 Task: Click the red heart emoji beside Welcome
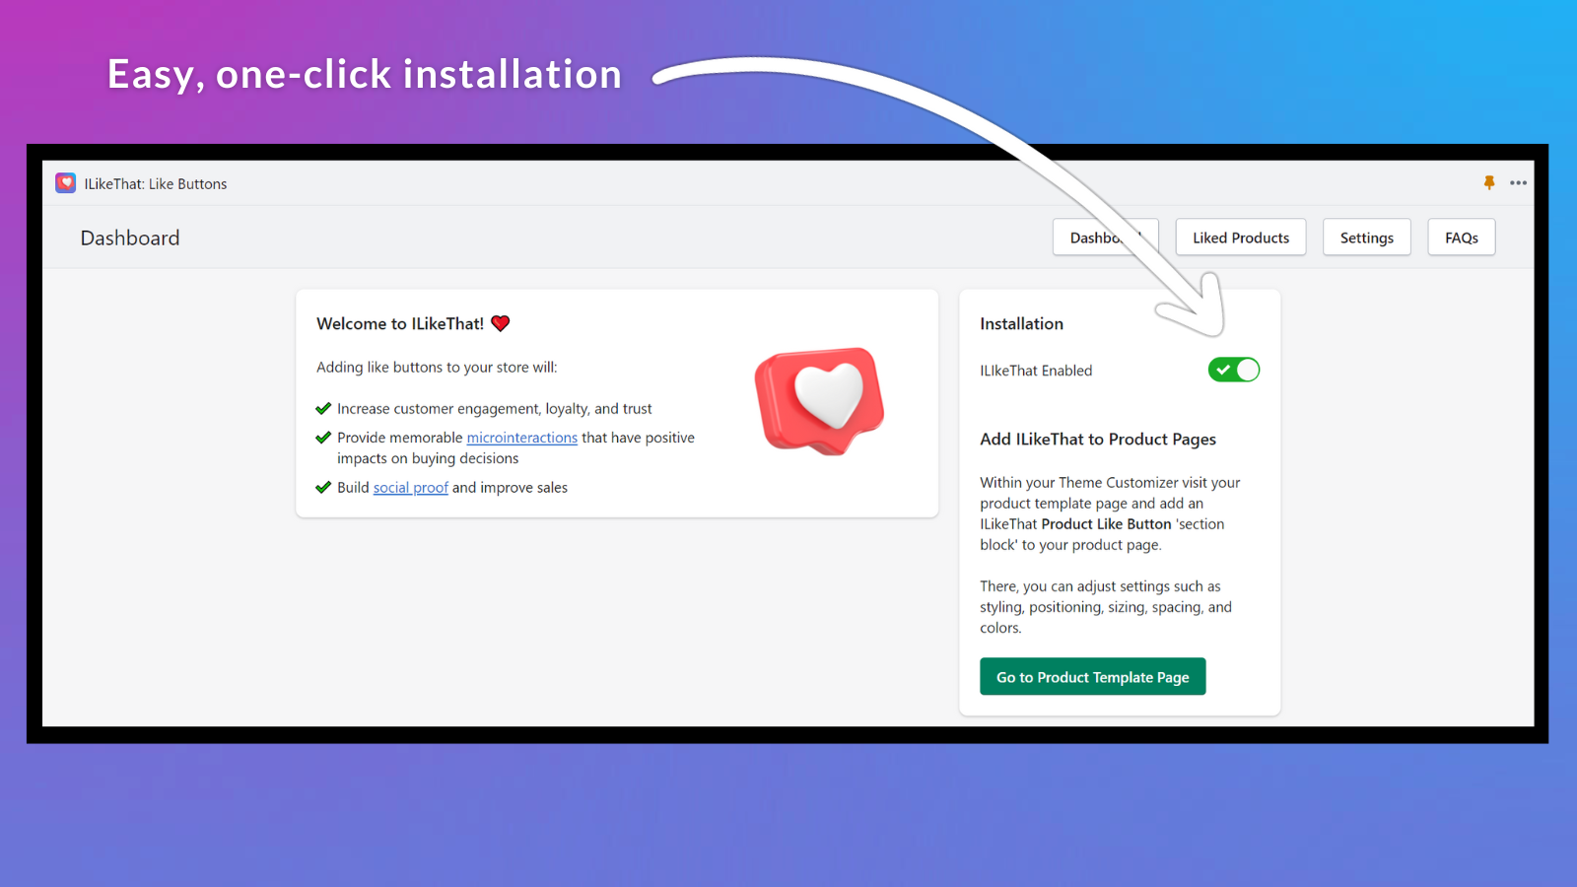tap(501, 323)
